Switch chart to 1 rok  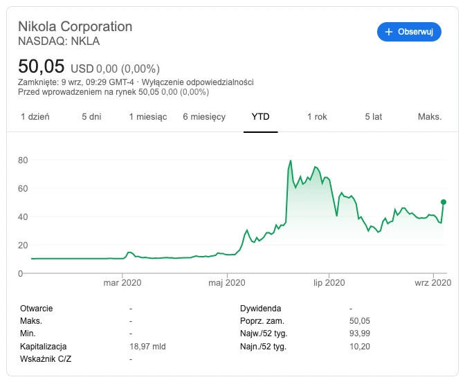(317, 116)
